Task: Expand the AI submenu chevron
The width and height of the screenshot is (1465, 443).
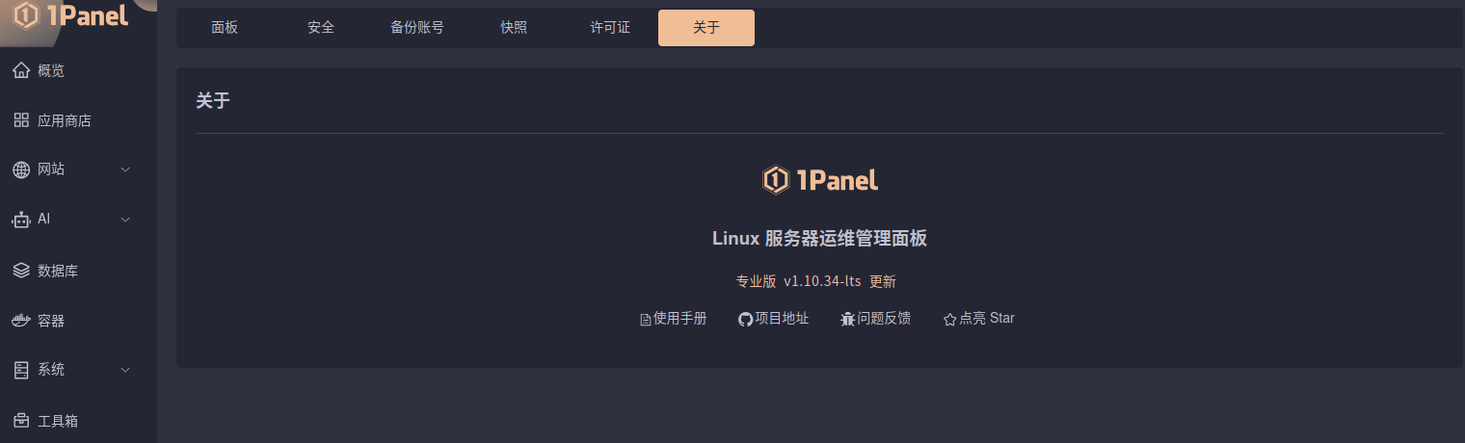Action: tap(125, 220)
